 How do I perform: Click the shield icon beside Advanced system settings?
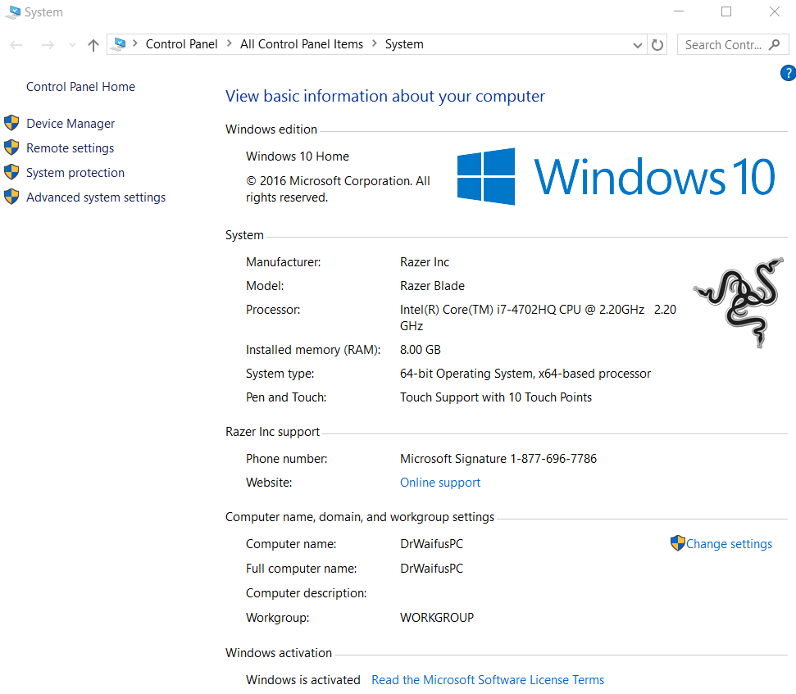pos(11,197)
